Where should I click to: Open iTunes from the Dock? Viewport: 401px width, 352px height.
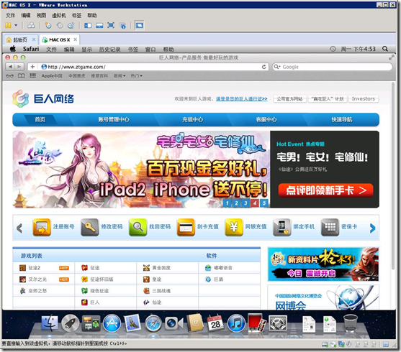(x=236, y=323)
